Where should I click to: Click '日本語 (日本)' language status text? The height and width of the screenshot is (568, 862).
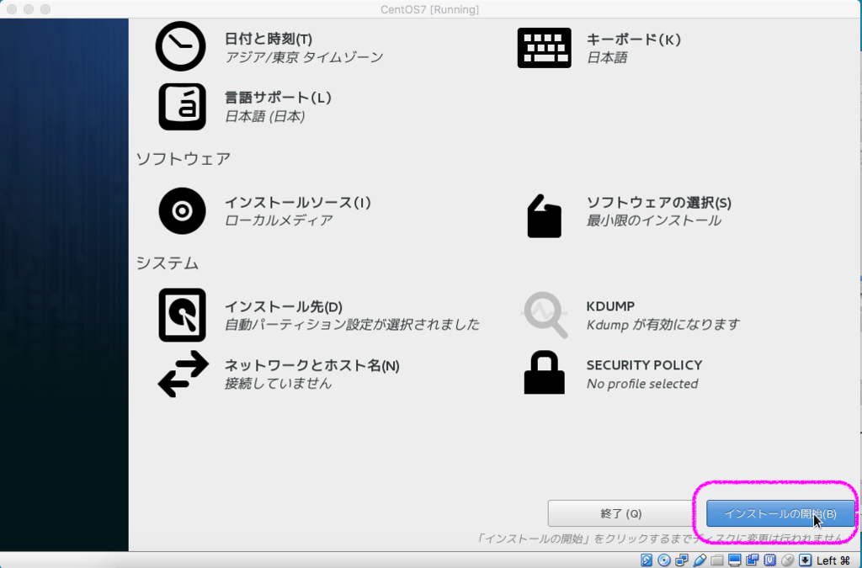pyautogui.click(x=265, y=116)
